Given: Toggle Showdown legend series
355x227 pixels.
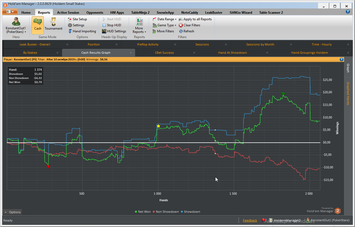Looking at the screenshot, I should click(190, 212).
